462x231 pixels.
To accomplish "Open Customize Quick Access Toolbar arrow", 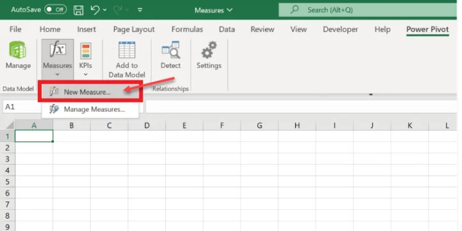I will [141, 10].
